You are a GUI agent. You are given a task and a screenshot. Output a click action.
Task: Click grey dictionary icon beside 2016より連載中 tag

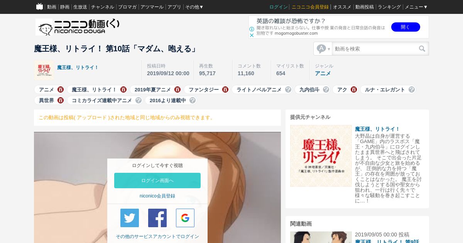click(193, 100)
